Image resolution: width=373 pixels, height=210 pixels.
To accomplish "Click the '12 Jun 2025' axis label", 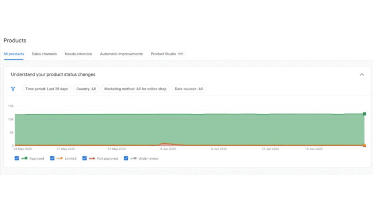I will coord(270,149).
